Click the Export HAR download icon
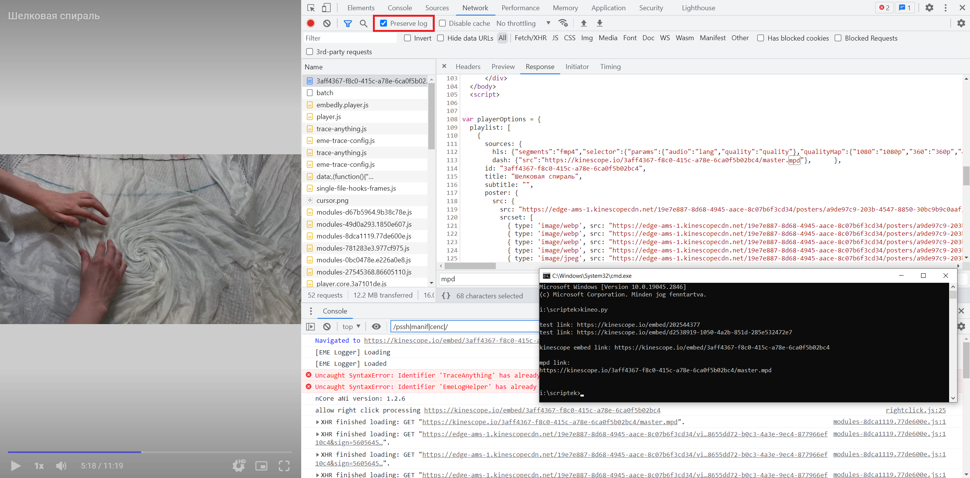 coord(599,24)
